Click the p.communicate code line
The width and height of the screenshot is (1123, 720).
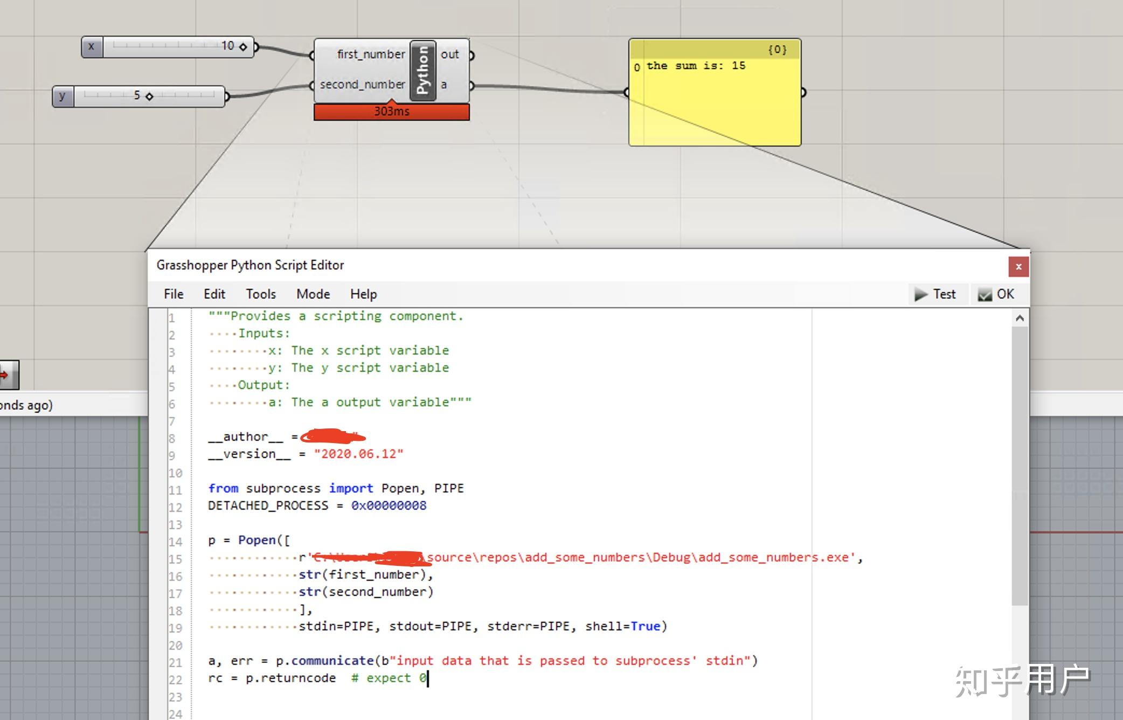(x=483, y=661)
